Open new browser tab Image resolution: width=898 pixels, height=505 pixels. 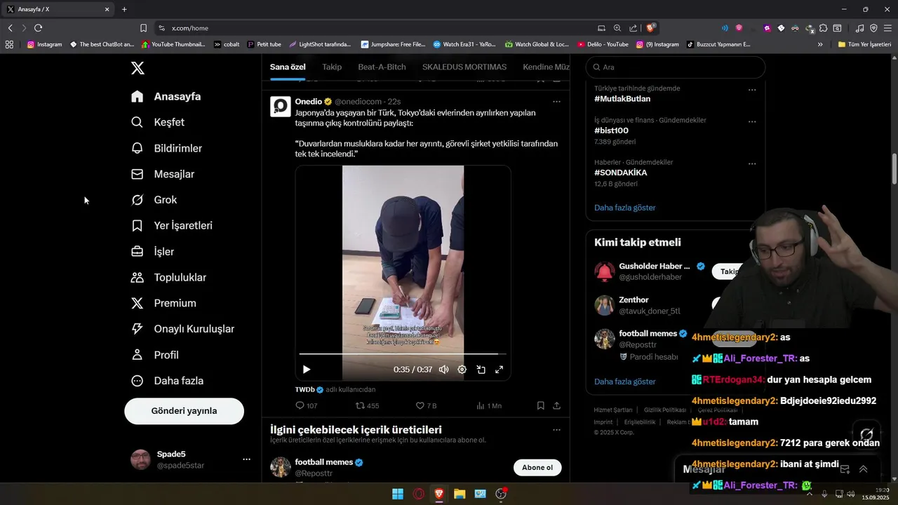click(x=124, y=9)
